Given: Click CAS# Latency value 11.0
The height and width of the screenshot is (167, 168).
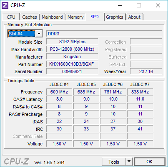Looking at the screenshot, I should [x=140, y=99].
